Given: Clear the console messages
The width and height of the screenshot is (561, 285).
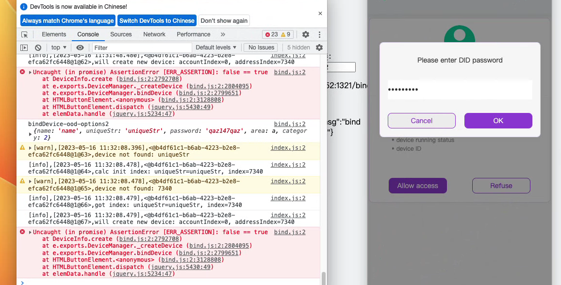Looking at the screenshot, I should pyautogui.click(x=38, y=47).
